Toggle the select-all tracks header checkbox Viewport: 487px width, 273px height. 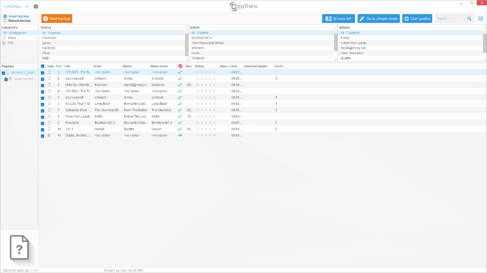43,67
